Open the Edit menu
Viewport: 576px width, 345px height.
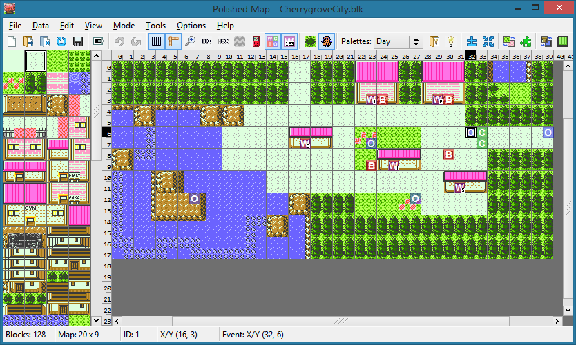(x=67, y=26)
